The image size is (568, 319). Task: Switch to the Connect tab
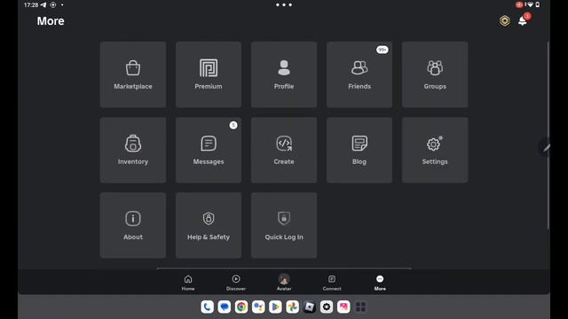(332, 283)
